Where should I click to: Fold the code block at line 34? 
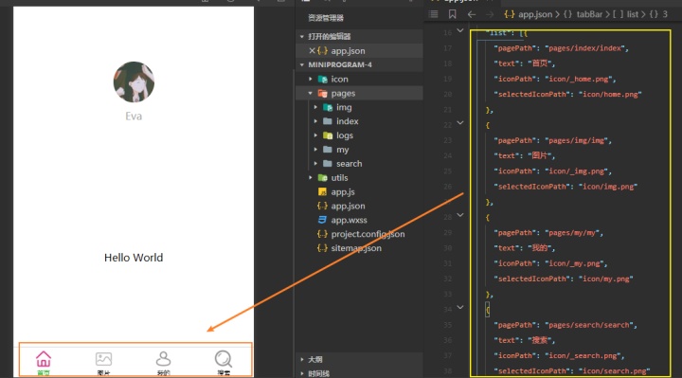click(x=460, y=308)
